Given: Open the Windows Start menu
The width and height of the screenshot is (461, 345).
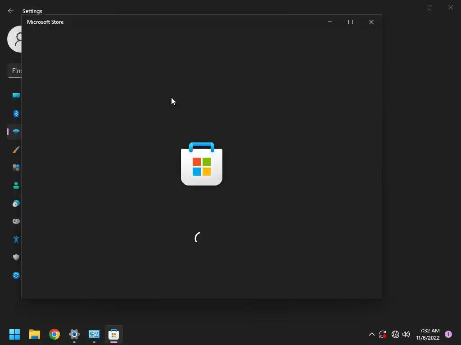Looking at the screenshot, I should pyautogui.click(x=15, y=334).
